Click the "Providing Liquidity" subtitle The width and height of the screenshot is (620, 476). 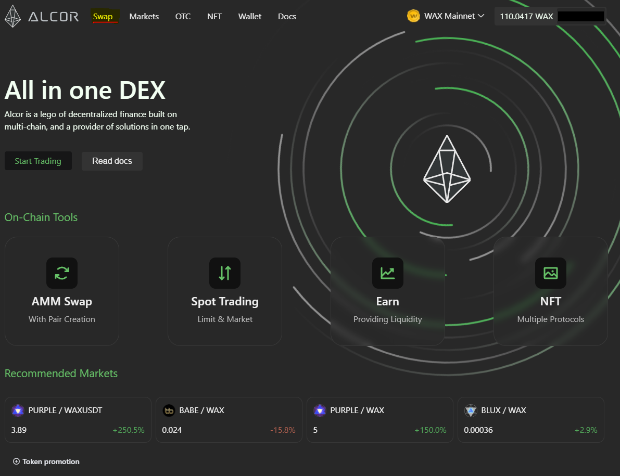click(x=387, y=319)
